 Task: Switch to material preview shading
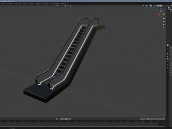click(x=161, y=6)
